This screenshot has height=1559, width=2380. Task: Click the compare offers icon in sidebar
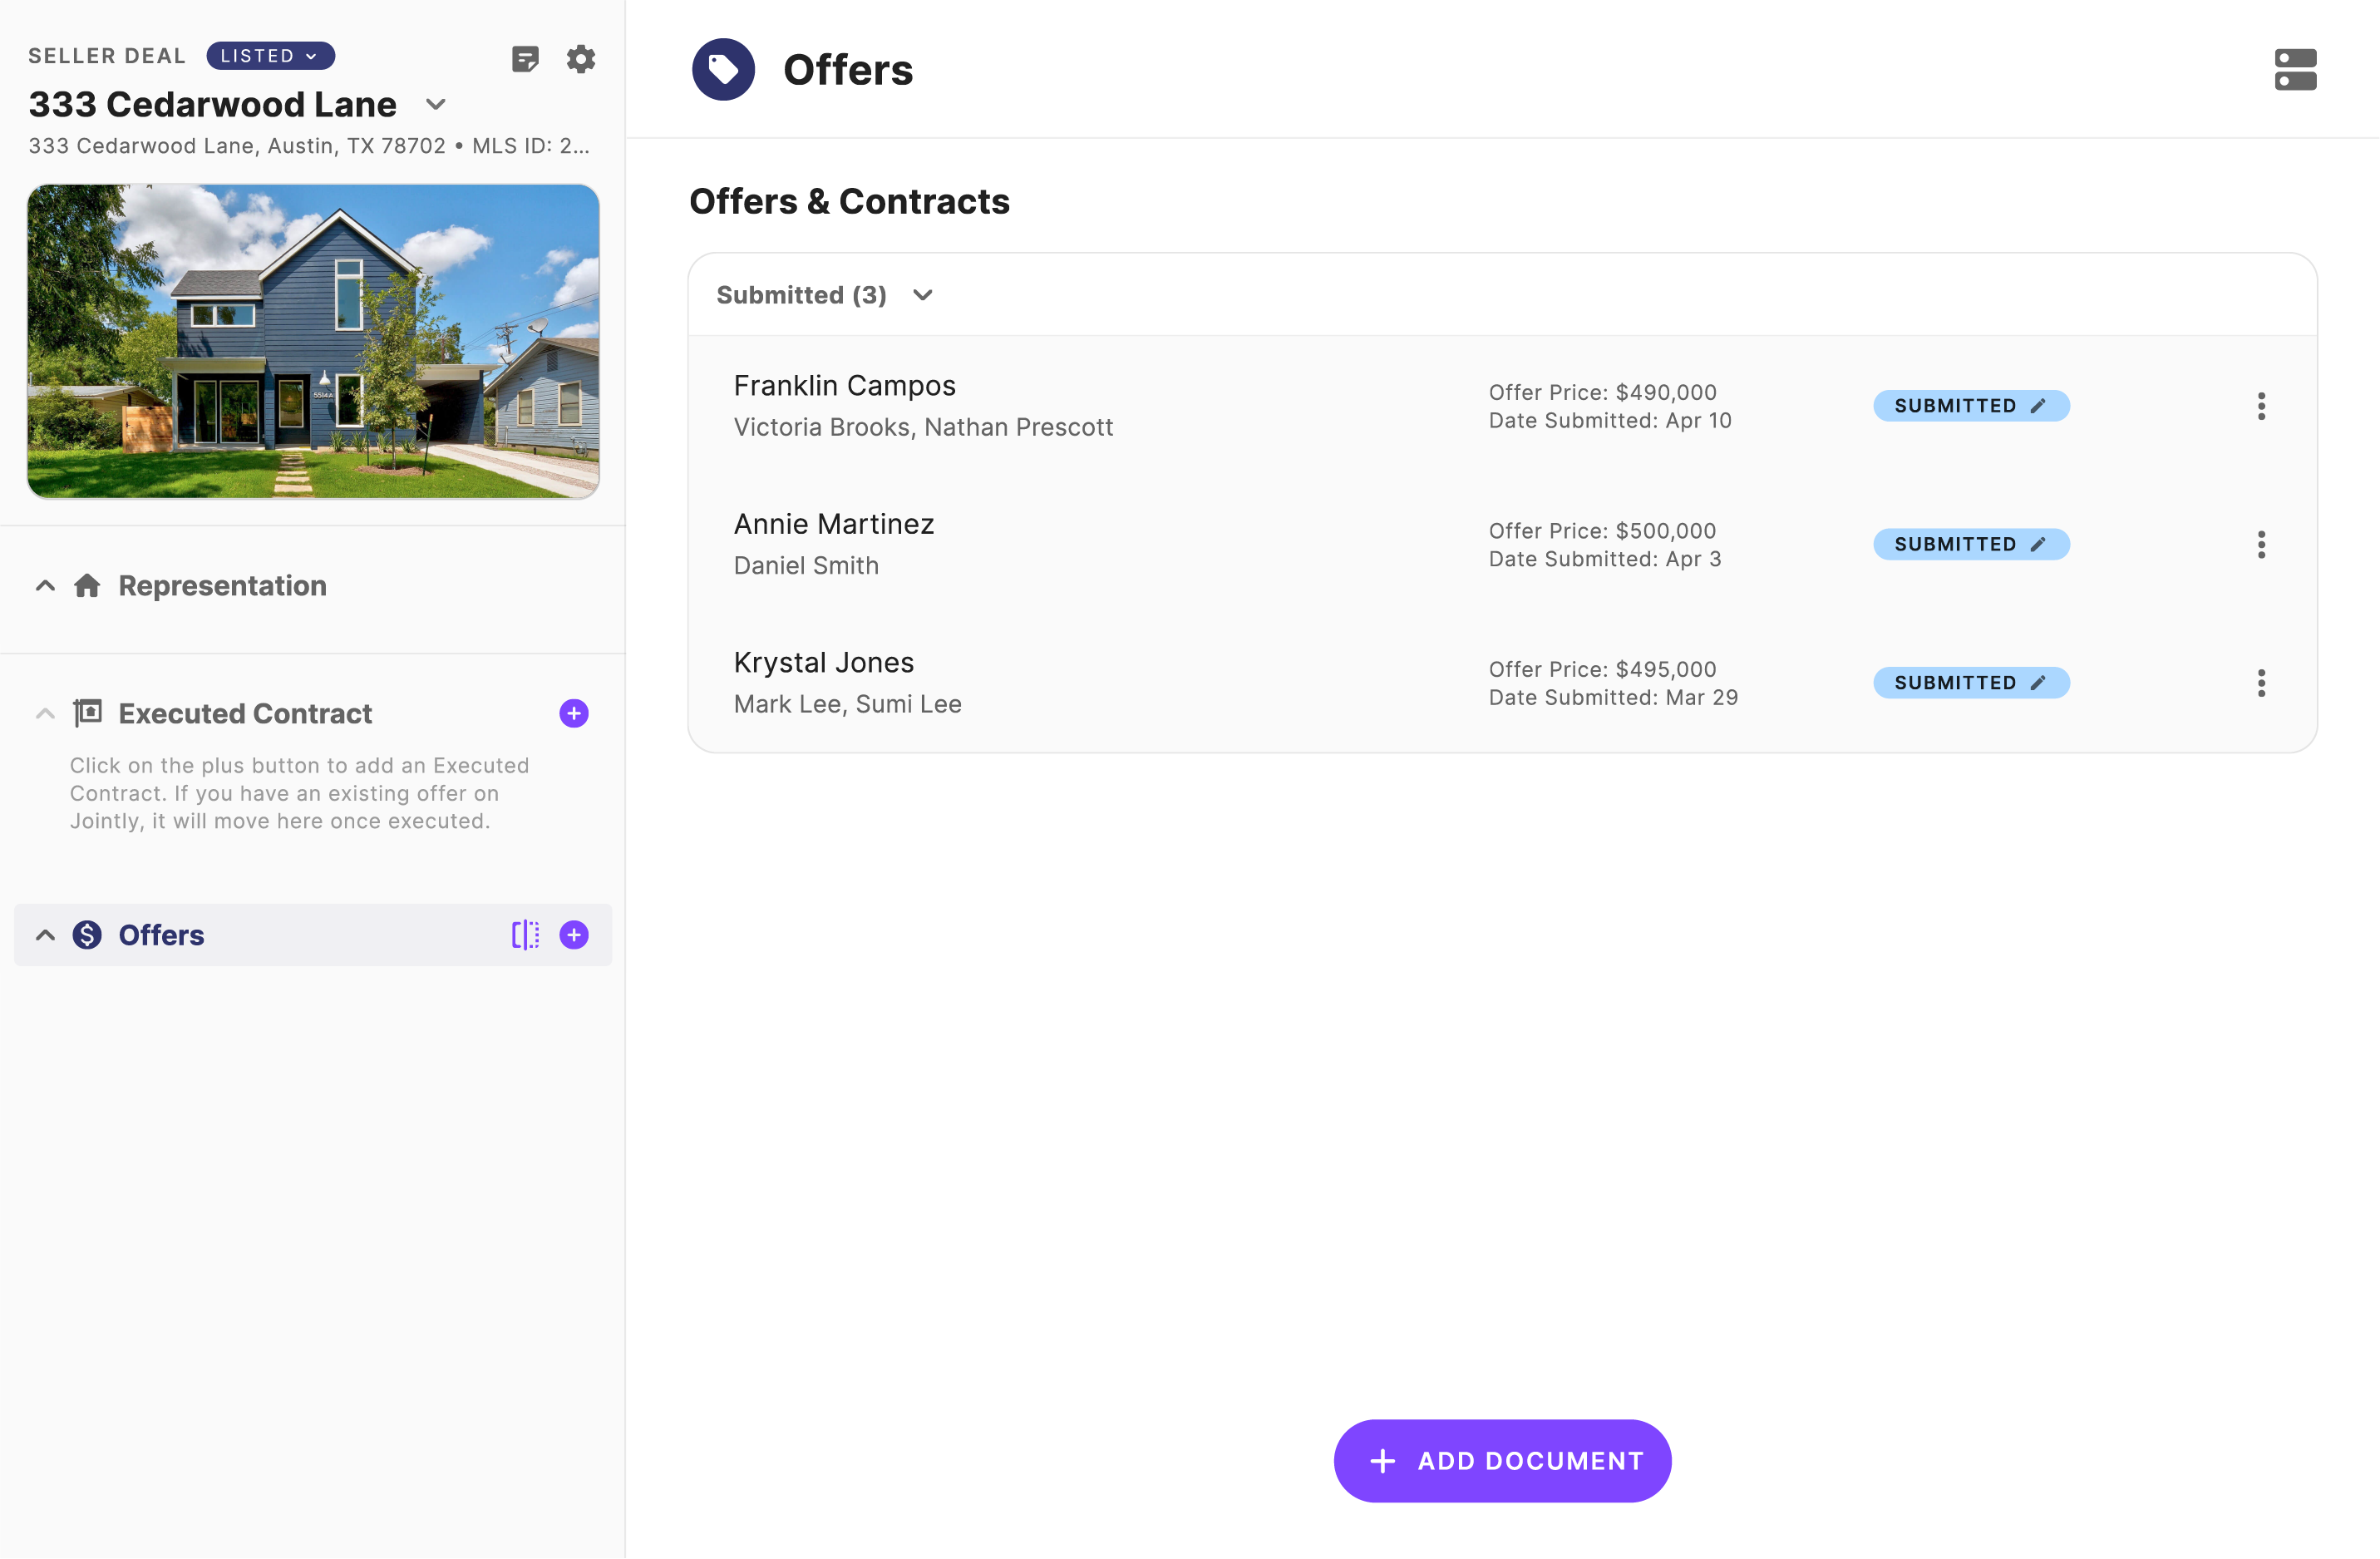click(x=525, y=935)
